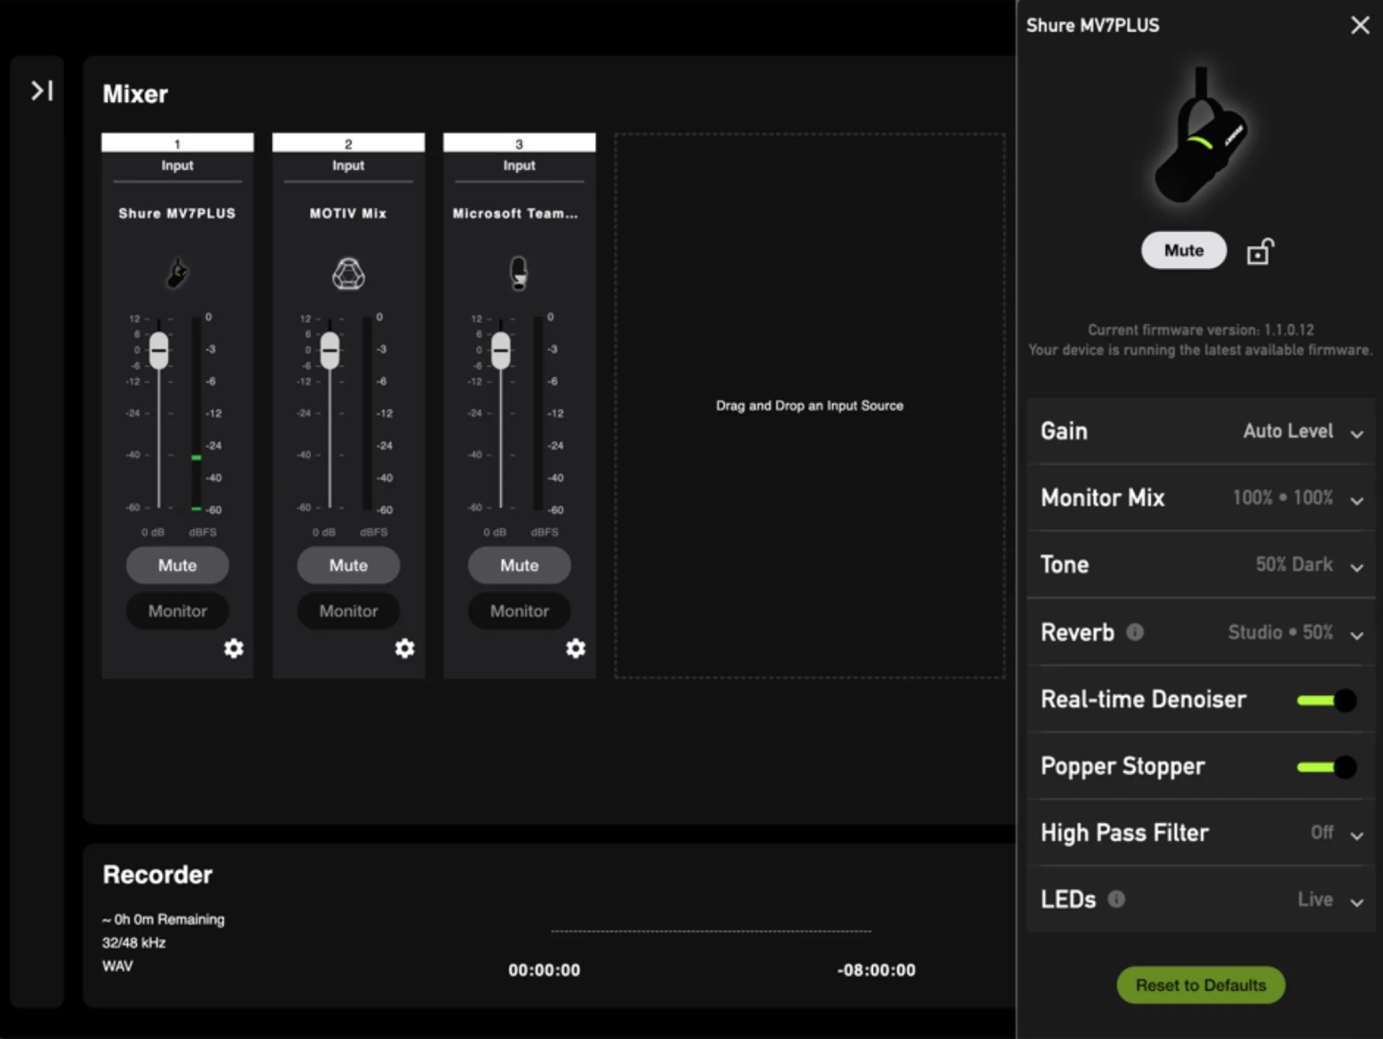
Task: Open settings gear for MOTIV Mix channel
Action: pyautogui.click(x=405, y=649)
